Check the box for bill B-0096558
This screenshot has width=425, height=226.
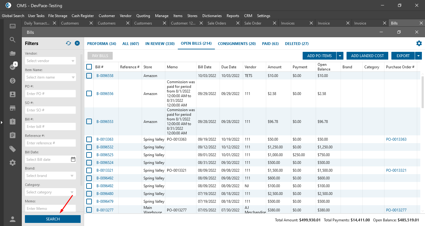click(89, 76)
